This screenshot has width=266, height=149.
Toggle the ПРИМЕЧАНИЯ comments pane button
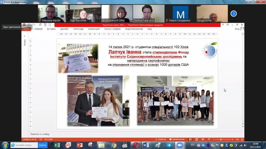(177, 139)
